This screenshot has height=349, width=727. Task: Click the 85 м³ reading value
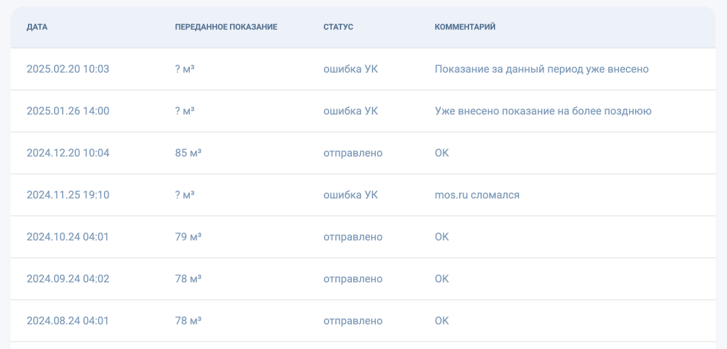188,153
